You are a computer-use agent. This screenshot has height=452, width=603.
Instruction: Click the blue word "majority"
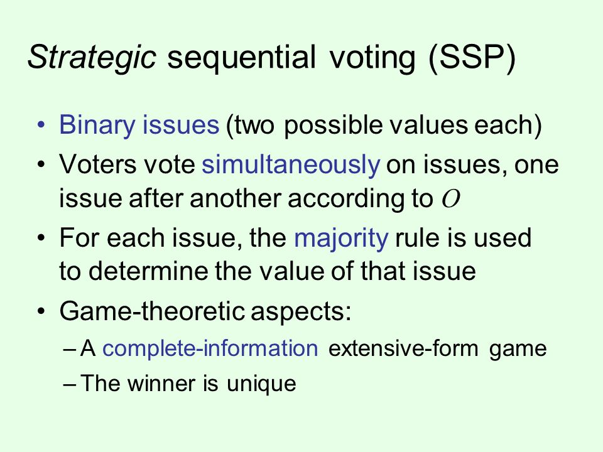pyautogui.click(x=341, y=239)
